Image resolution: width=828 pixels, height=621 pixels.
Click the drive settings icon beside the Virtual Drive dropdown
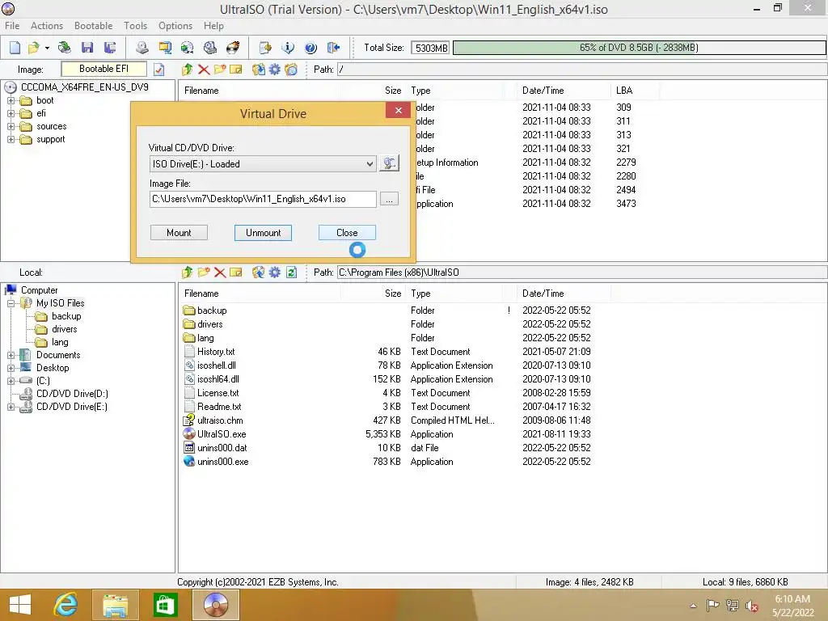389,163
